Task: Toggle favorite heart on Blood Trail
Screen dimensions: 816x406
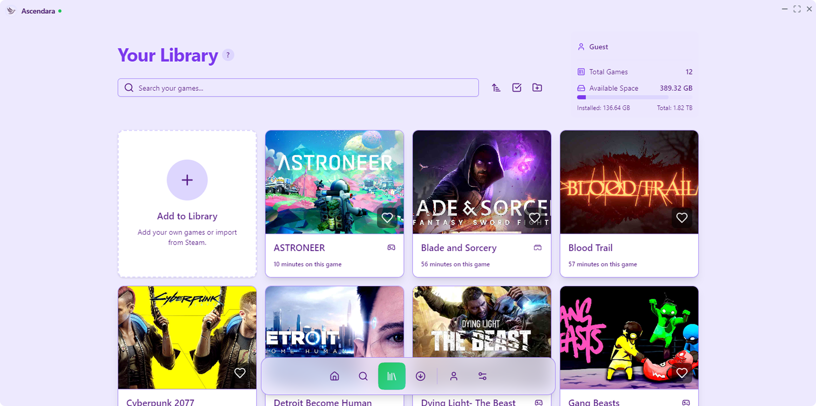Action: pyautogui.click(x=682, y=218)
